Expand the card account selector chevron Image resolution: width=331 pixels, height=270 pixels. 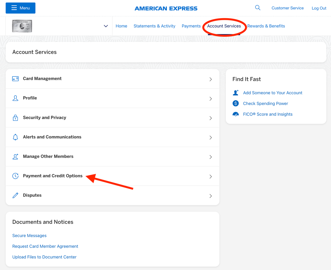106,26
